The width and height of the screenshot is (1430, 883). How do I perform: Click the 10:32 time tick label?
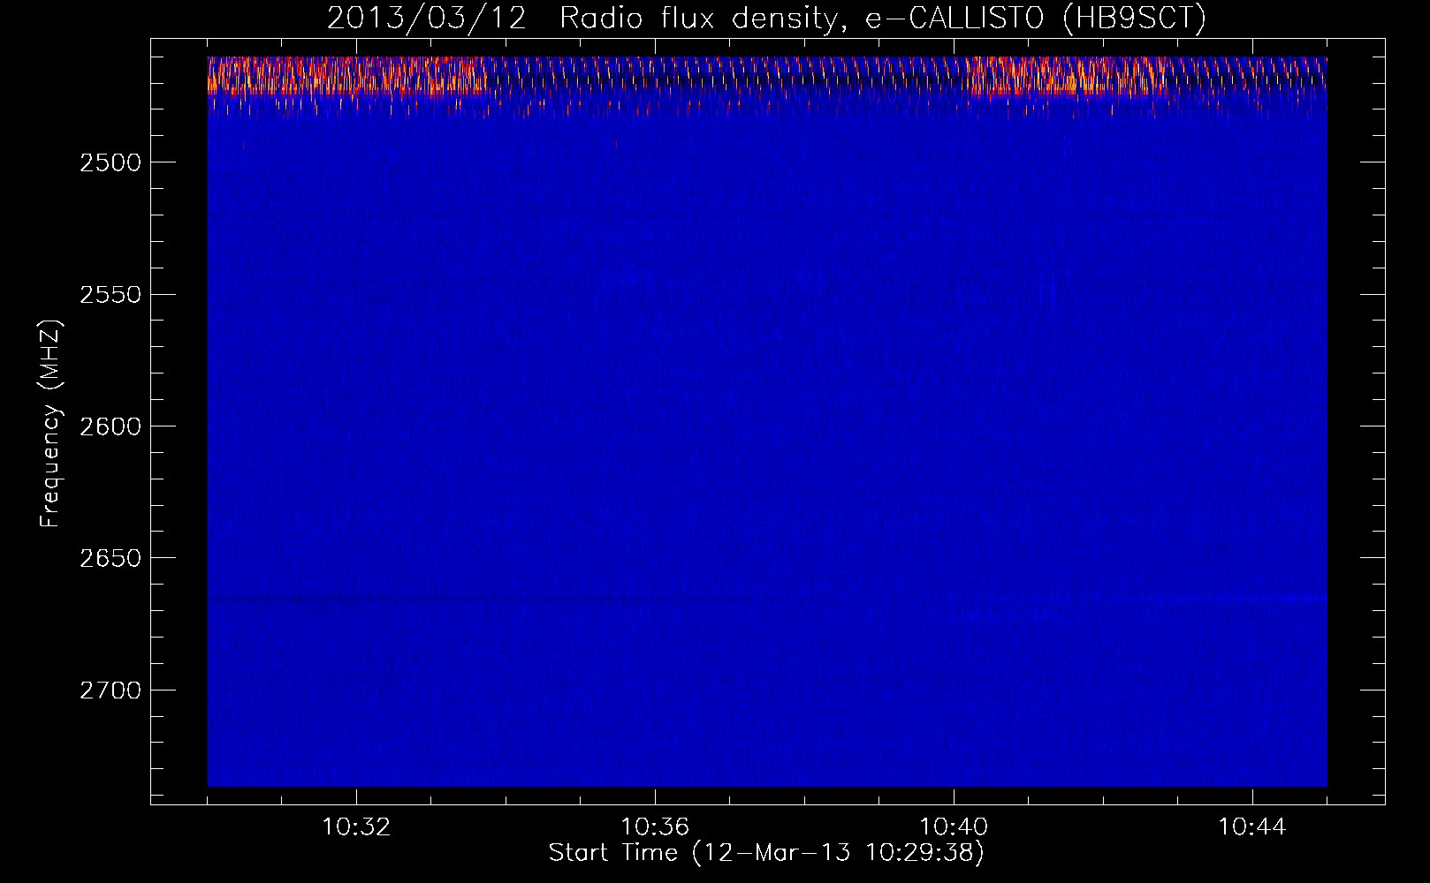point(356,827)
